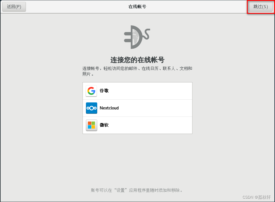Choose the 谷歌 account row label
This screenshot has width=275, height=202.
click(x=104, y=91)
